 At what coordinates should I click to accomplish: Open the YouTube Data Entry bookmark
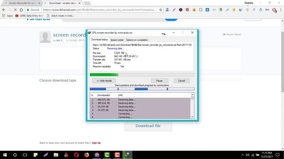point(29,16)
